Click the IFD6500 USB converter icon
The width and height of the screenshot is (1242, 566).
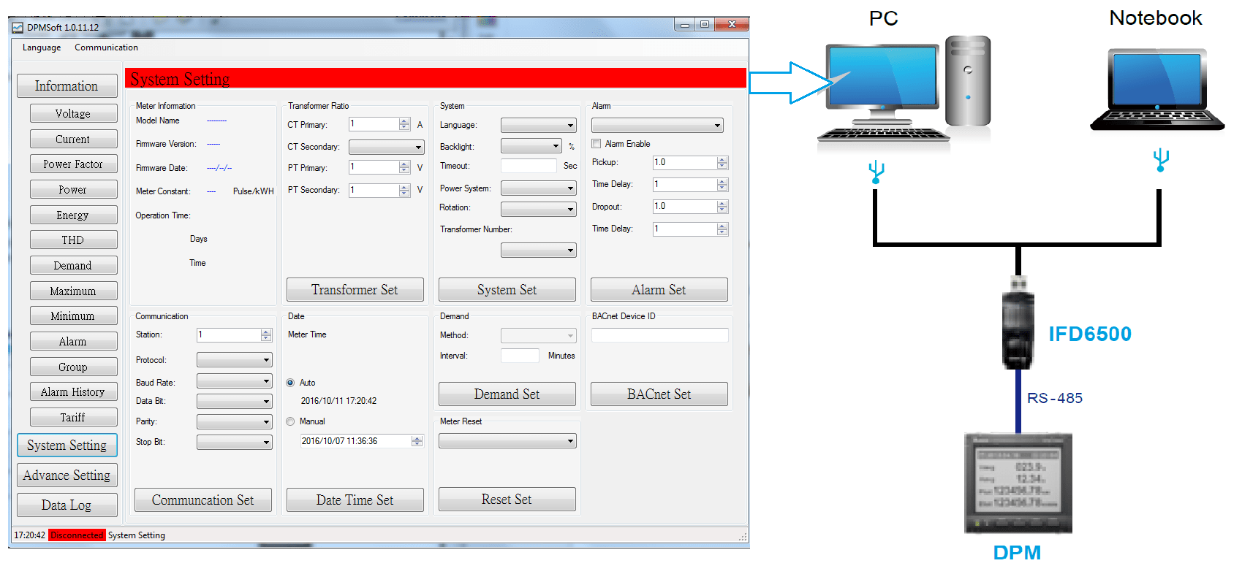1018,325
